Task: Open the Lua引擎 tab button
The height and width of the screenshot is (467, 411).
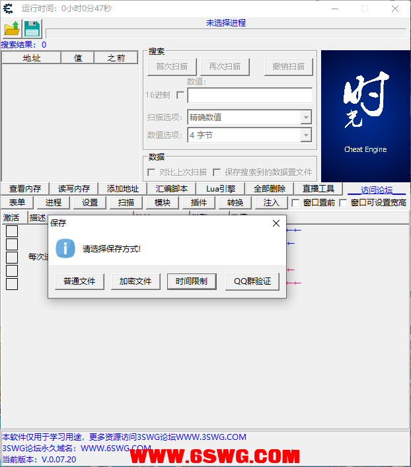Action: (x=221, y=189)
